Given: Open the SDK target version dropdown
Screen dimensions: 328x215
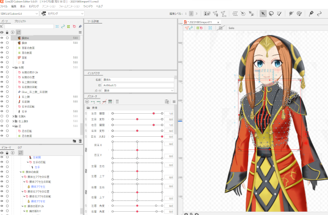Looking at the screenshot, I should (20, 14).
